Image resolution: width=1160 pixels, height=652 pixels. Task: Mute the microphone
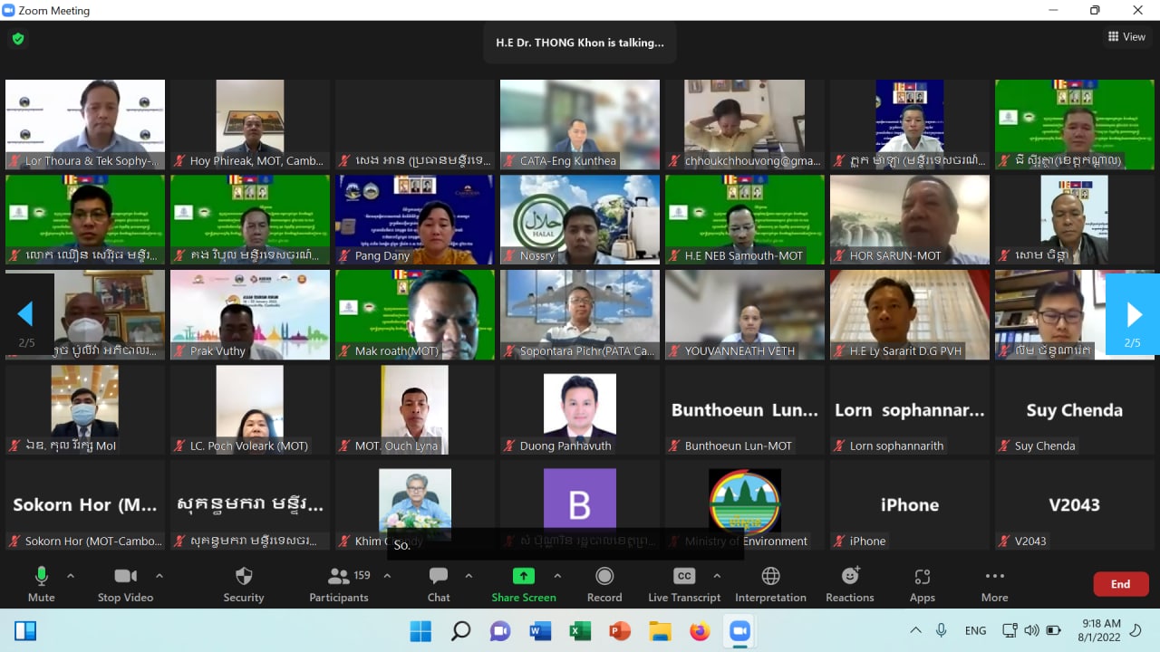(x=41, y=584)
